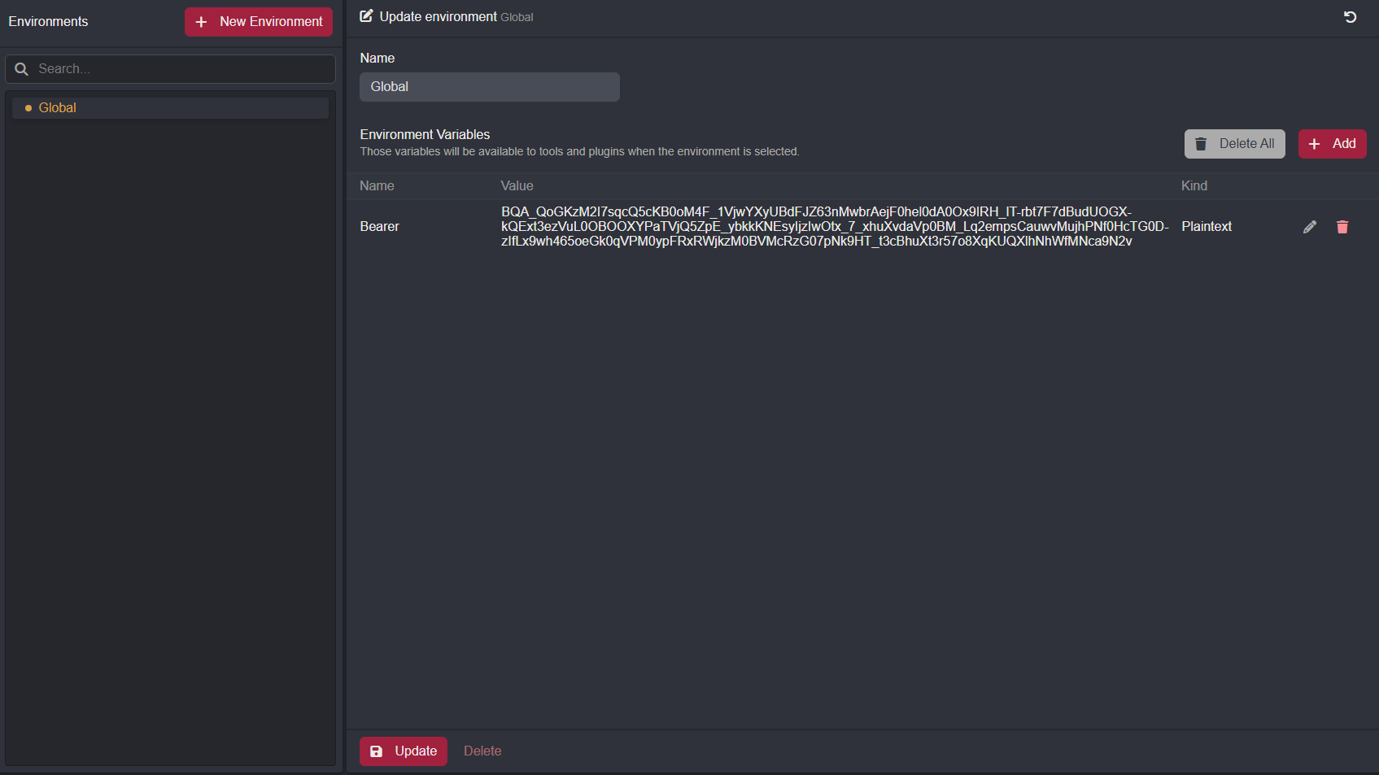Revert changes using the undo arrow icon

coord(1350,16)
